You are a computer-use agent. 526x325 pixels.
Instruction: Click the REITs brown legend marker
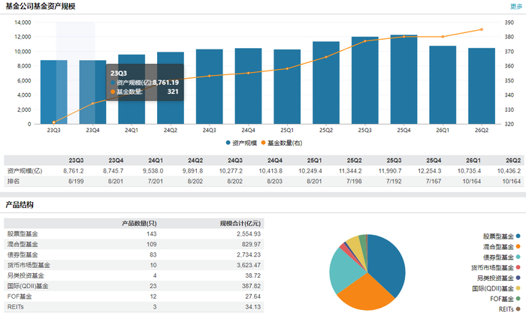click(x=518, y=309)
